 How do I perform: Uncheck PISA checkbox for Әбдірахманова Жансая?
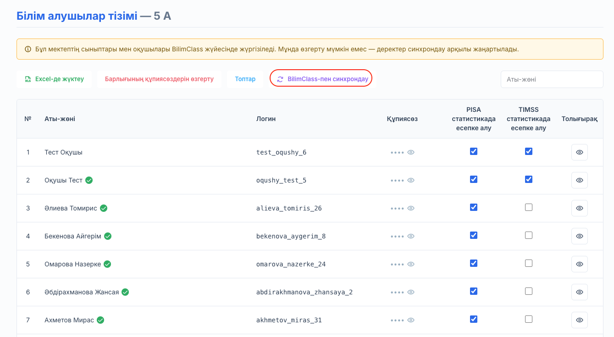pyautogui.click(x=474, y=291)
